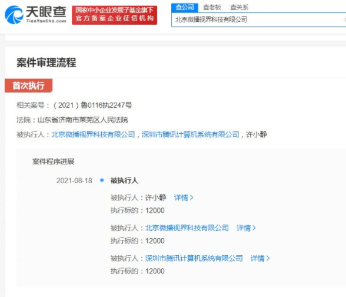This screenshot has height=297, width=346.
Task: Open 深圳市腾讯计算机系统有限公司 link in header line
Action: [191, 134]
